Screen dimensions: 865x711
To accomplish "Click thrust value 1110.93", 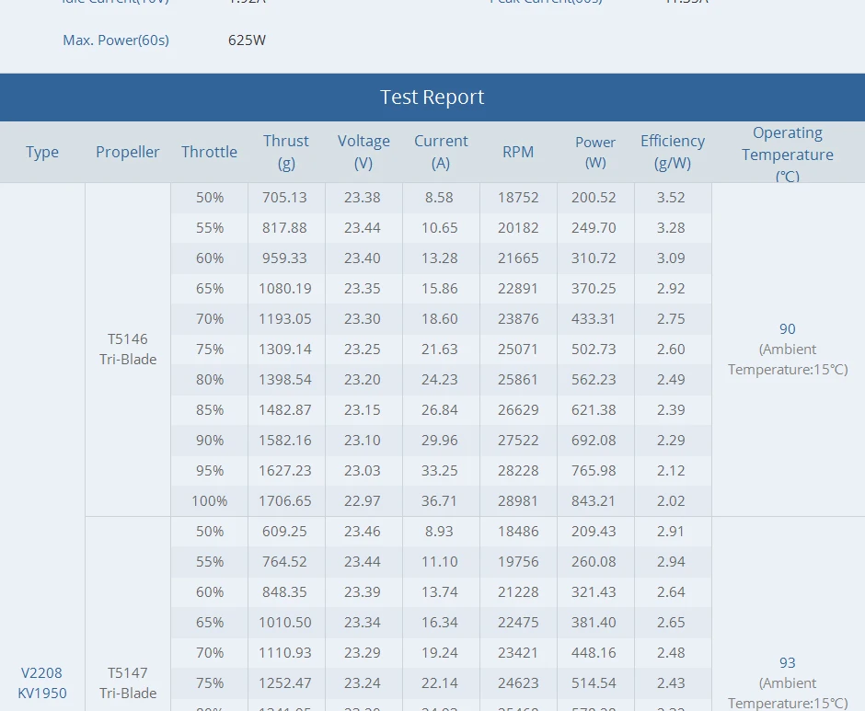I will click(284, 652).
